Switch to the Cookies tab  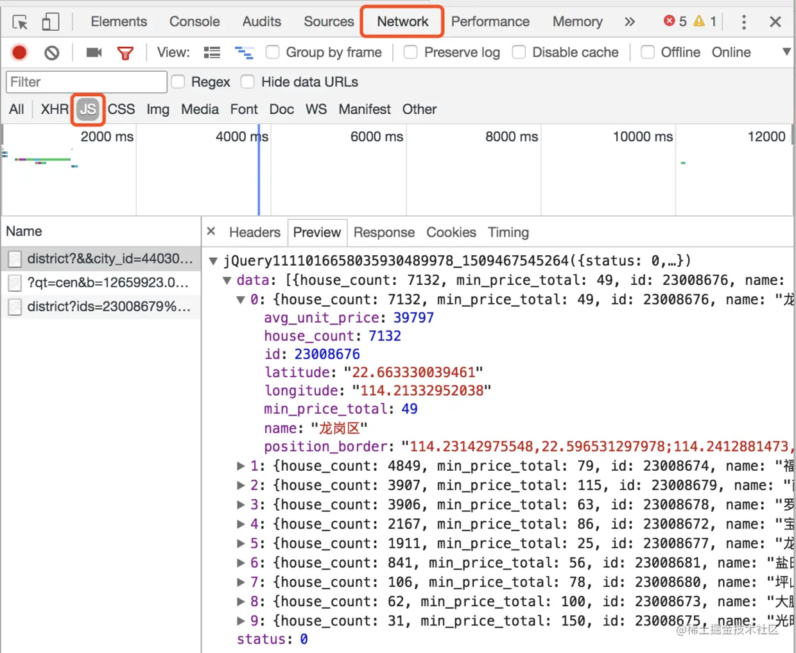[x=451, y=232]
